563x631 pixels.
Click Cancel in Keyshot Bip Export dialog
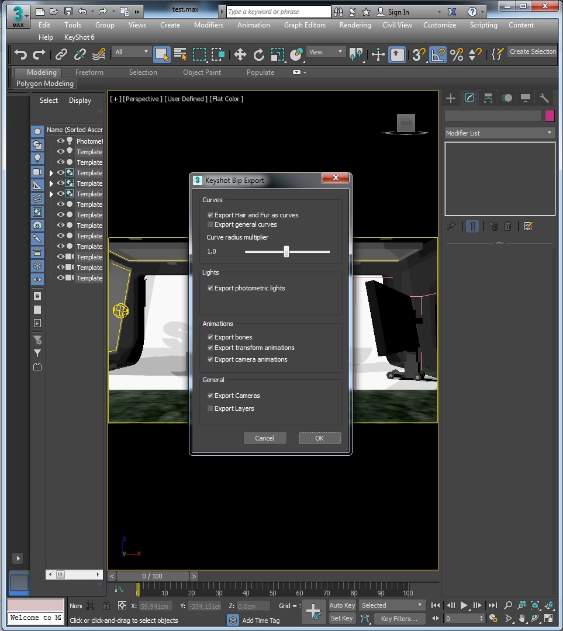(264, 438)
